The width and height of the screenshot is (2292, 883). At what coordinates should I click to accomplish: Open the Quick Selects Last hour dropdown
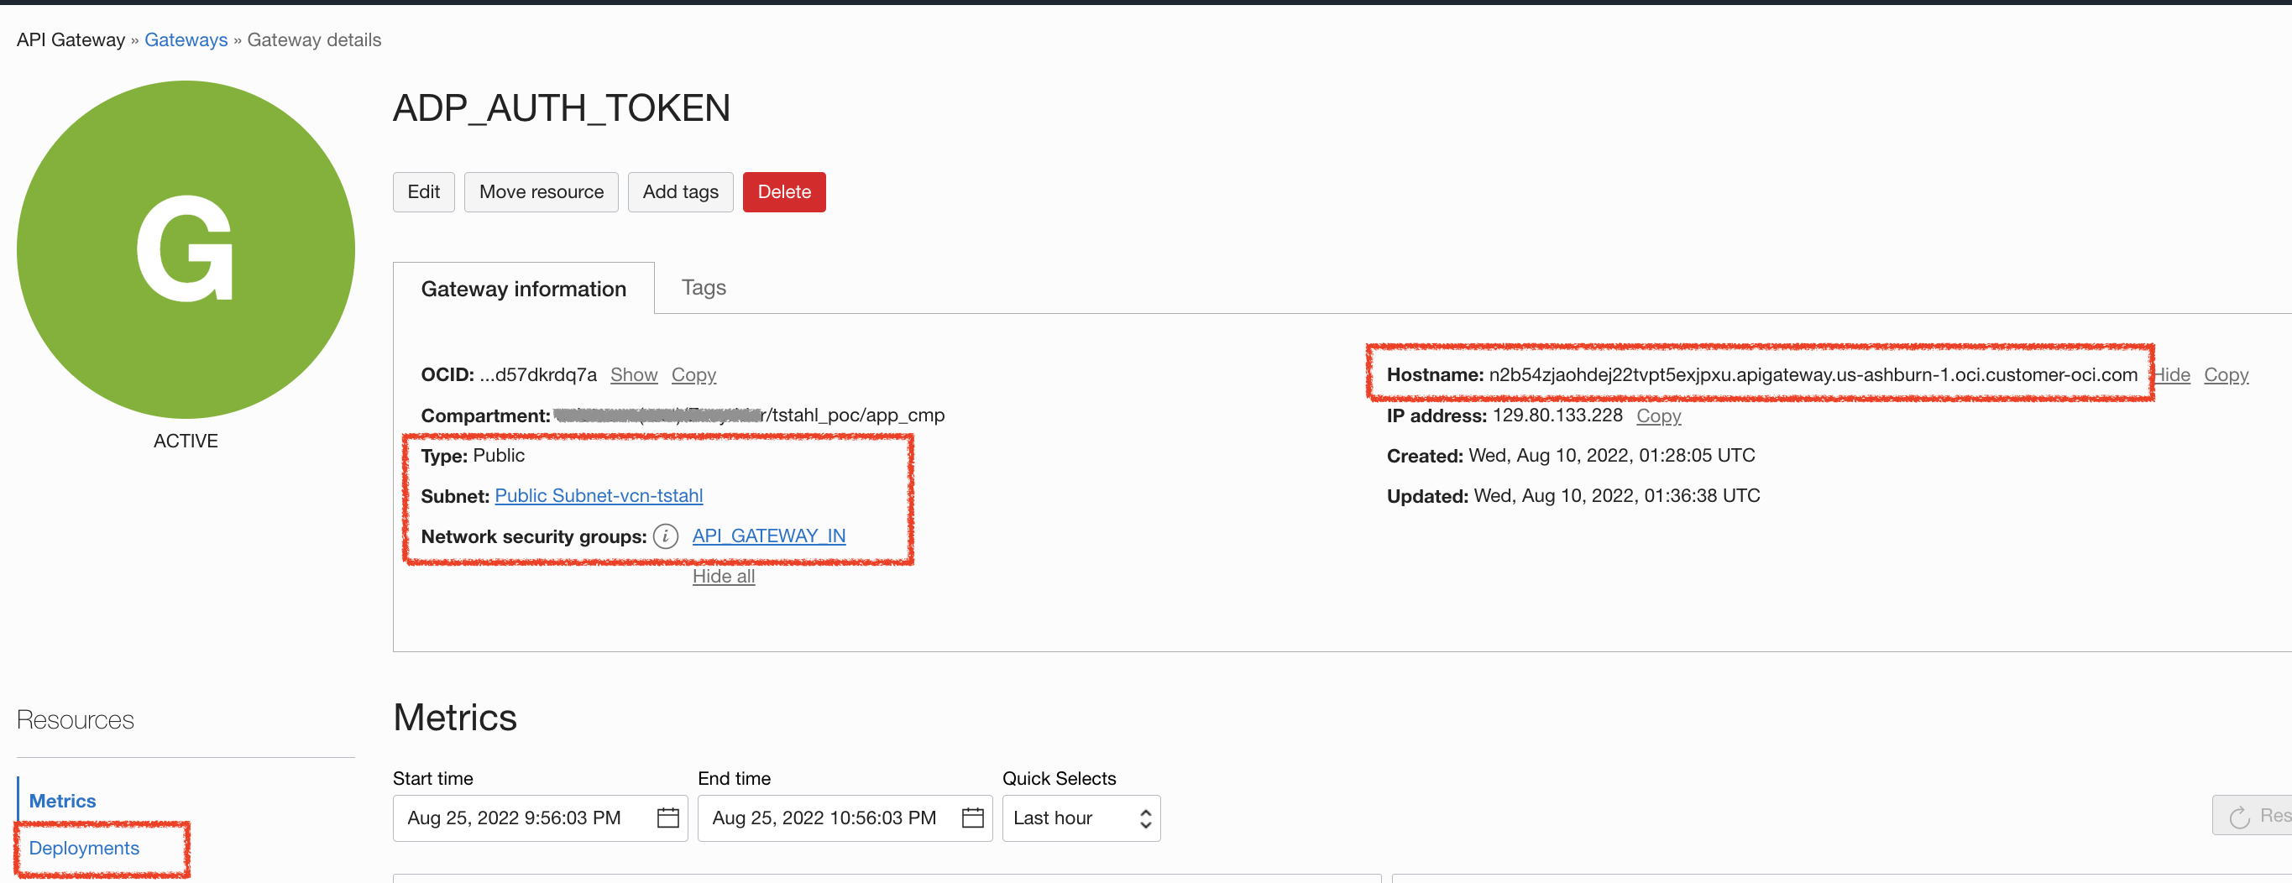[1081, 818]
